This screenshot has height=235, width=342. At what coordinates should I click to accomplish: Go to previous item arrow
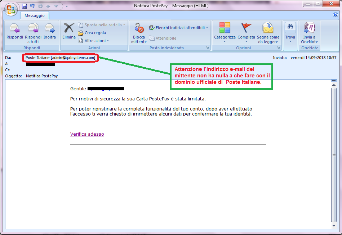click(x=48, y=6)
